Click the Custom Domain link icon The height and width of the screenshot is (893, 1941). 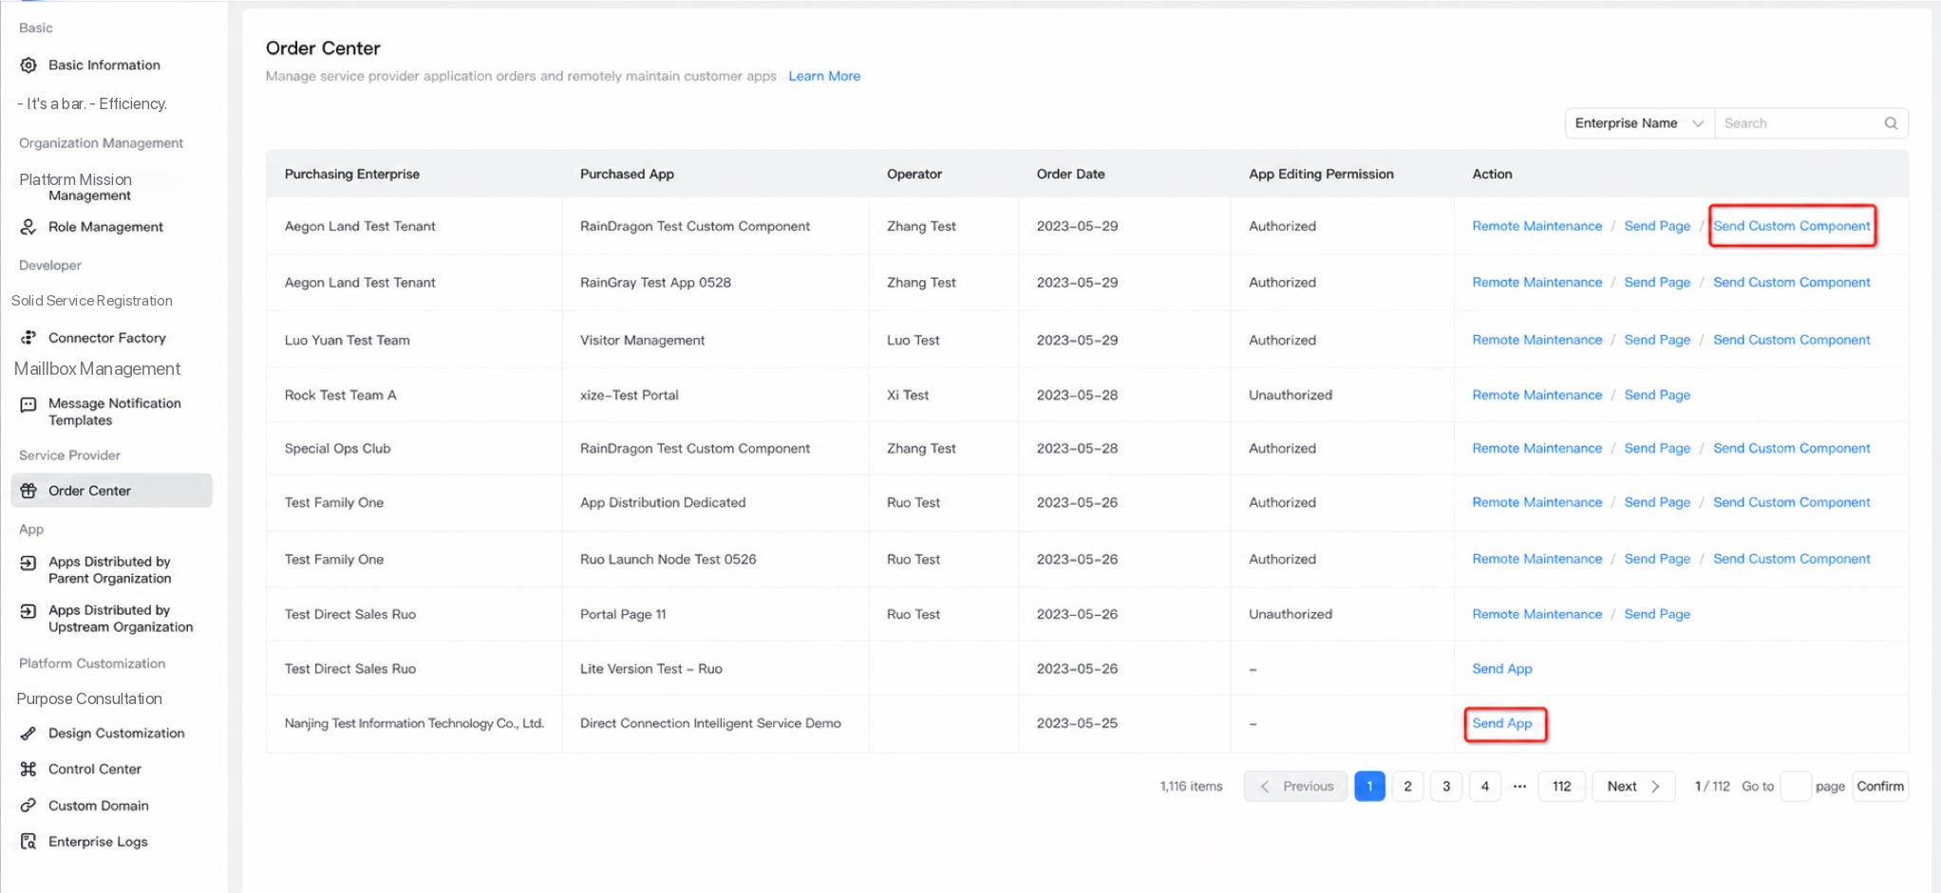click(28, 806)
